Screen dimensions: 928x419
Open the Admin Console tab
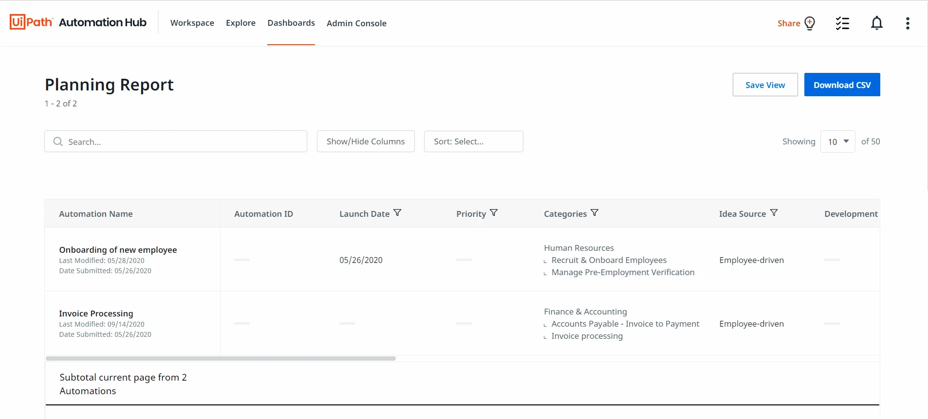tap(356, 23)
